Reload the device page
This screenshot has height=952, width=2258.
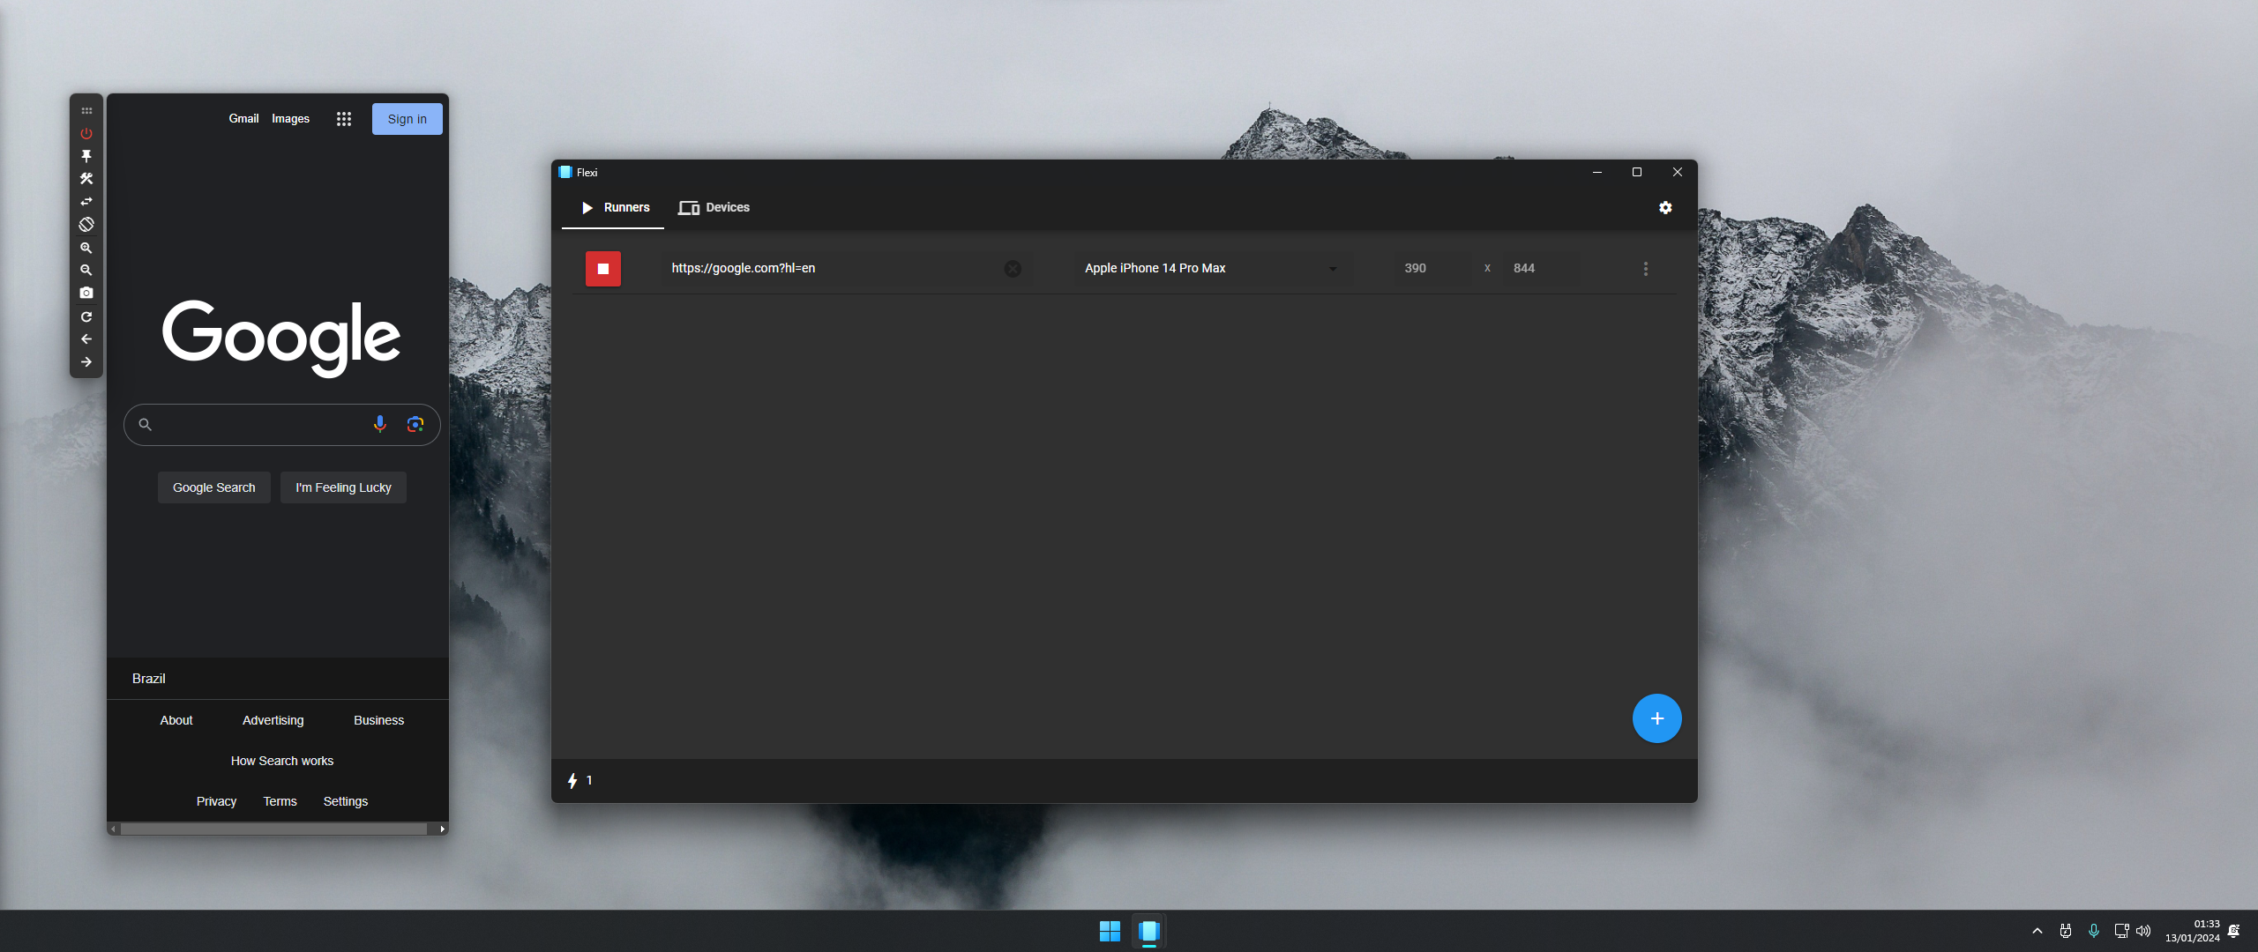pos(86,316)
